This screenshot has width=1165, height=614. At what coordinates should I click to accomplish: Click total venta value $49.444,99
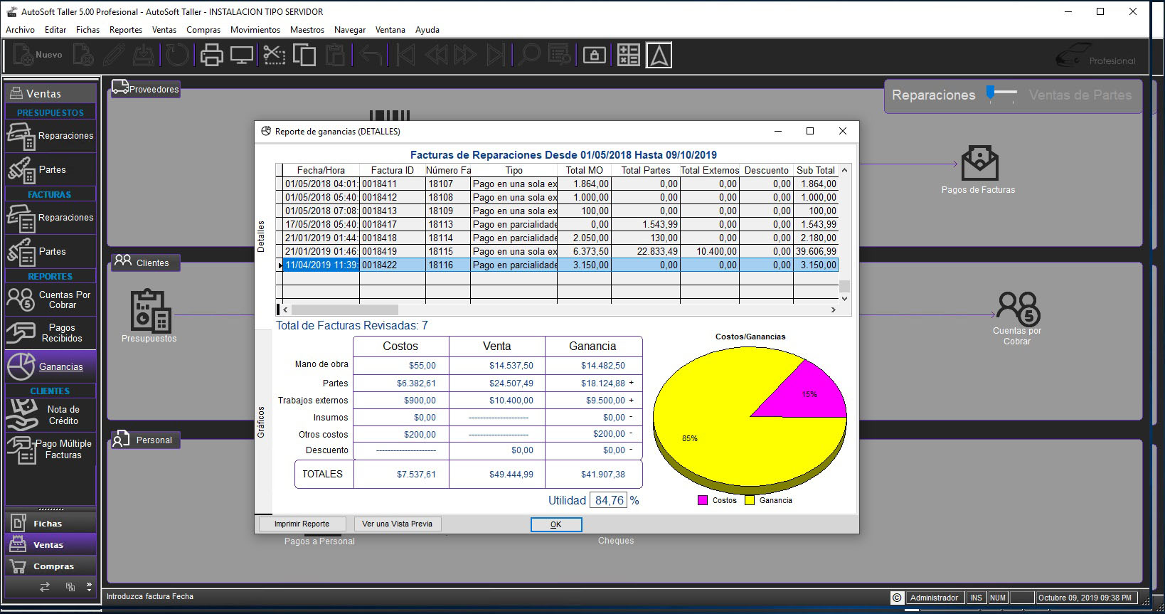point(511,474)
